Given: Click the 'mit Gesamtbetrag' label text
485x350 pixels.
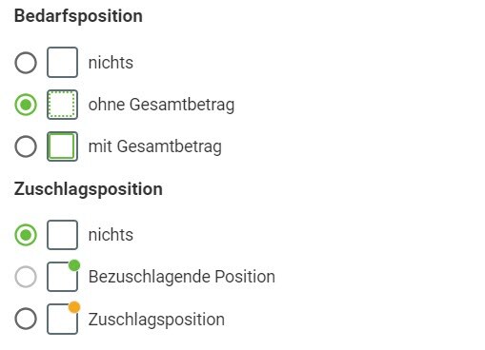Looking at the screenshot, I should (155, 146).
